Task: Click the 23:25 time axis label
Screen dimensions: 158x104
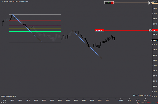Action: pyautogui.click(x=108, y=100)
